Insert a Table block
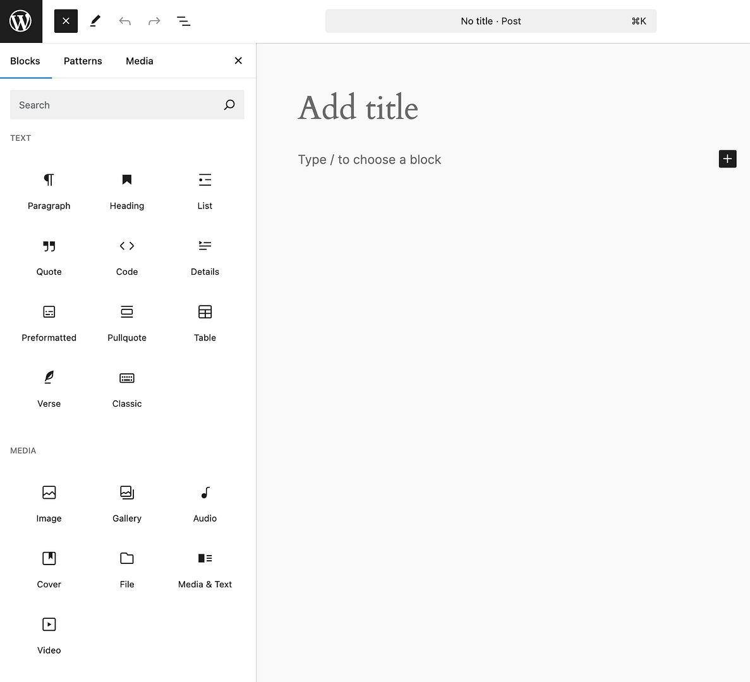Image resolution: width=750 pixels, height=682 pixels. tap(205, 323)
